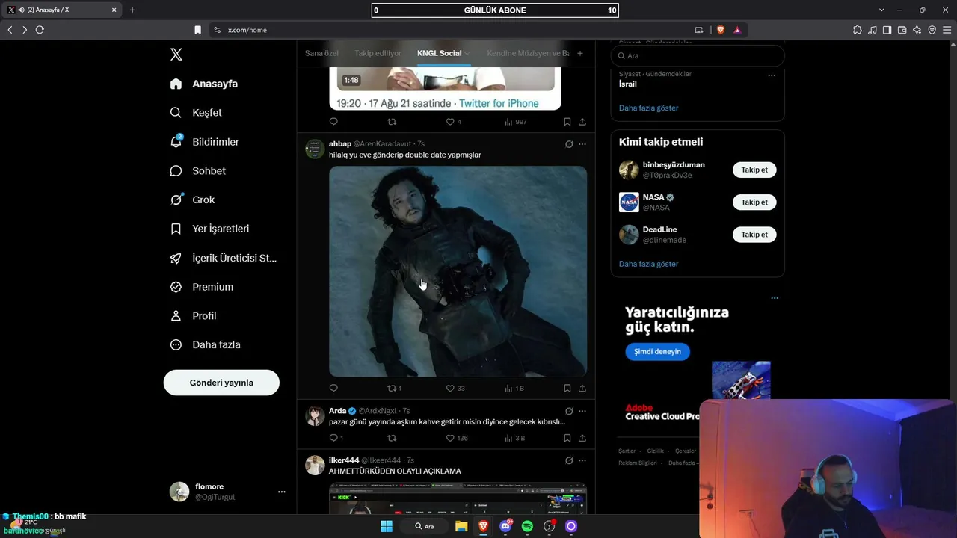The image size is (957, 538).
Task: Reload the x.com page
Action: 40,30
